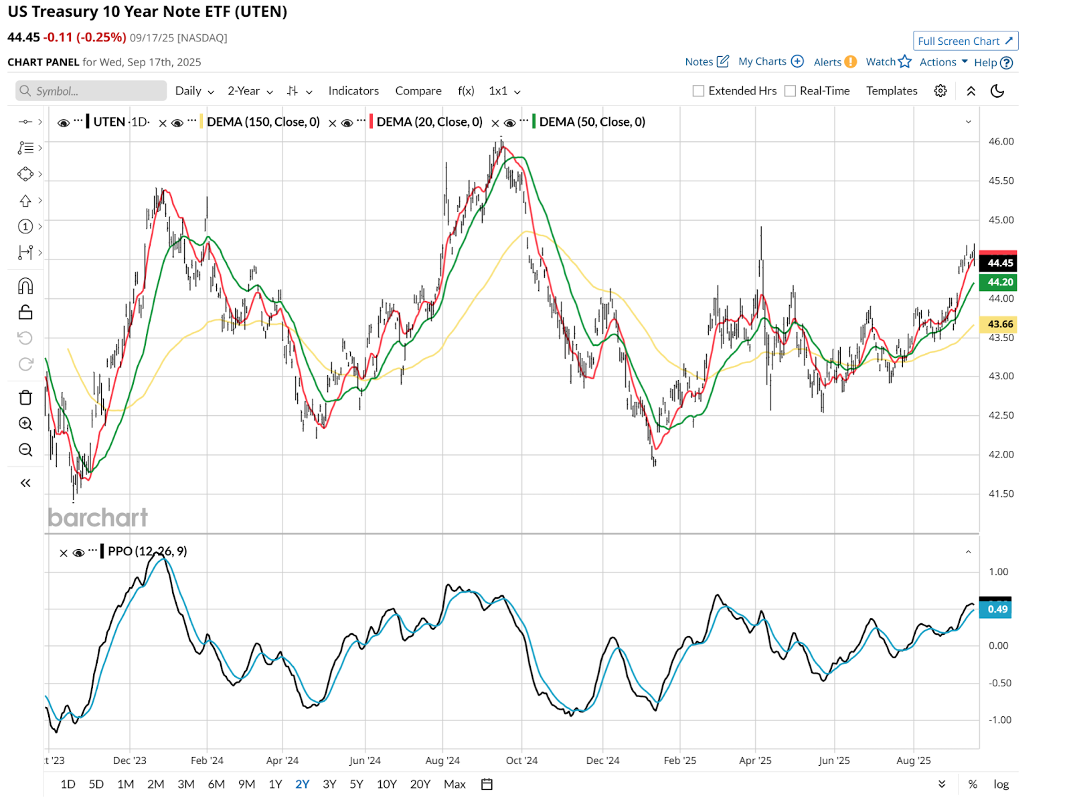The width and height of the screenshot is (1071, 802).
Task: Open the 1x1 grid layout dropdown
Action: point(505,91)
